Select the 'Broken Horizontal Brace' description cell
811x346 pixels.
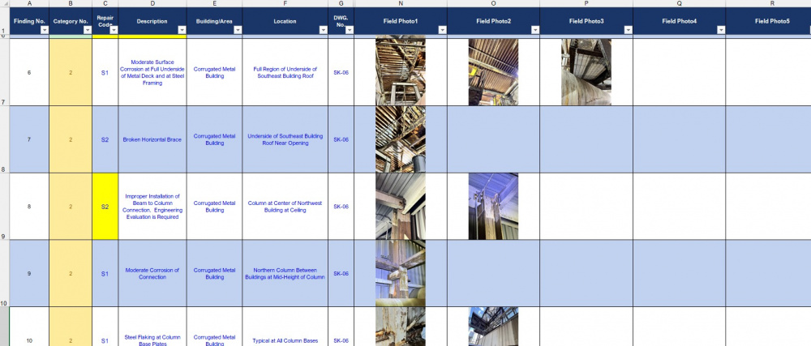[152, 139]
